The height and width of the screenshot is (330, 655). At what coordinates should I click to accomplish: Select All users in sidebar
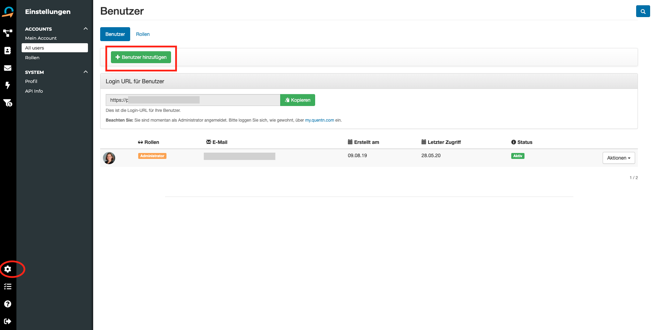pos(55,48)
